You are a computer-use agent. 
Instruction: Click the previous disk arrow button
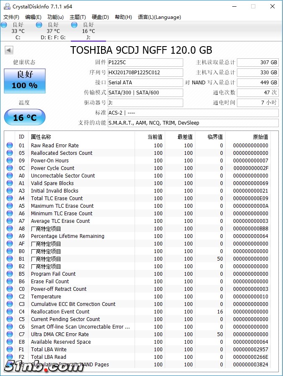8,50
